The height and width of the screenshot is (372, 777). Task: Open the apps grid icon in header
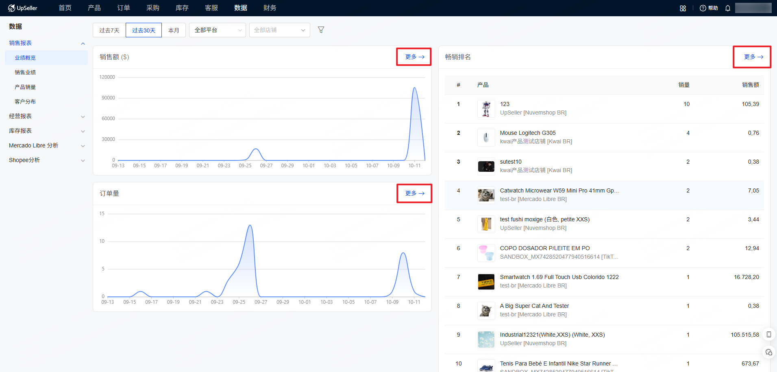683,8
